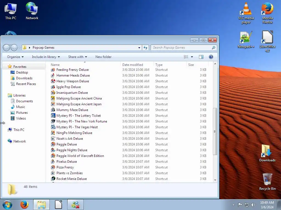Click the volume speaker tray icon

coord(253,205)
